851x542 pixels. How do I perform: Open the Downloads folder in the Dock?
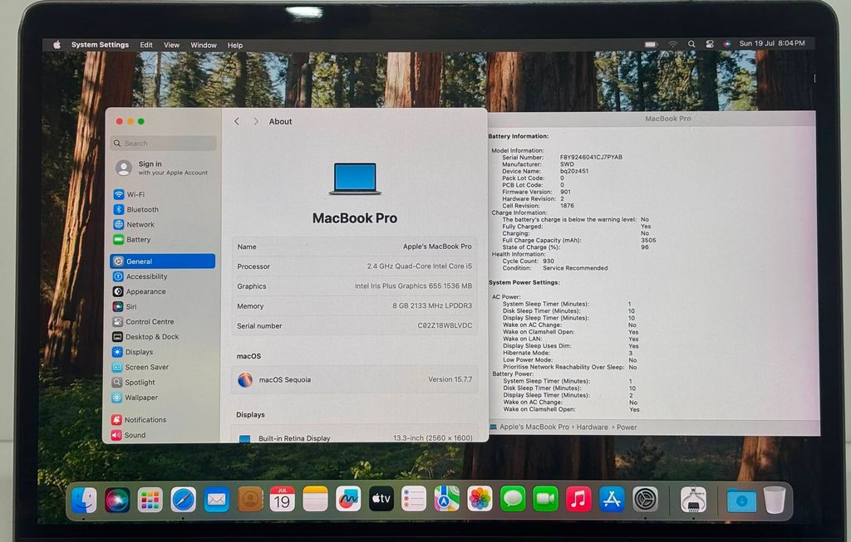[x=741, y=500]
